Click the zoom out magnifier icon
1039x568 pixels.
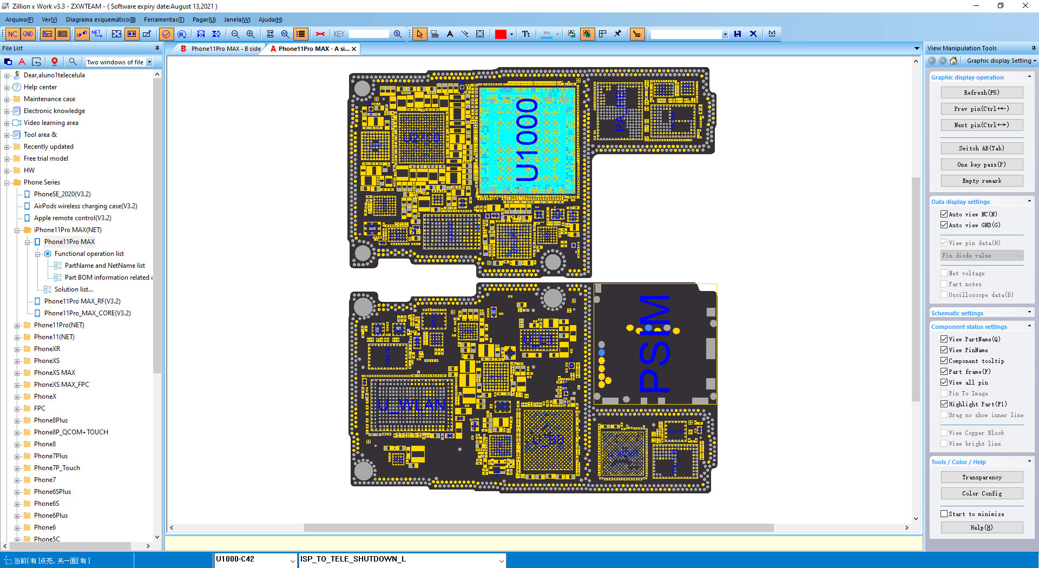click(235, 34)
